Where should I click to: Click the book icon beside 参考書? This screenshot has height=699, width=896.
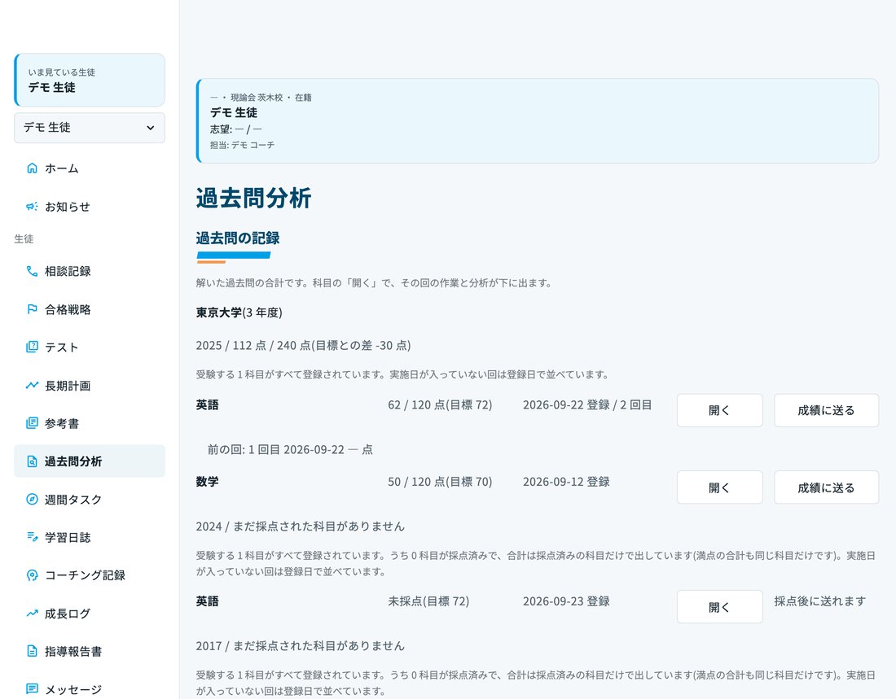click(32, 423)
